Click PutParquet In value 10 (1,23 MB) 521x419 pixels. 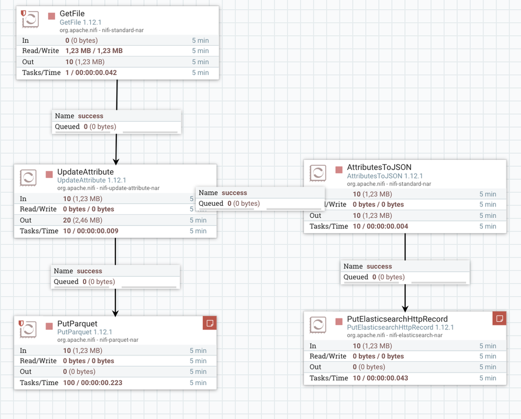[83, 351]
